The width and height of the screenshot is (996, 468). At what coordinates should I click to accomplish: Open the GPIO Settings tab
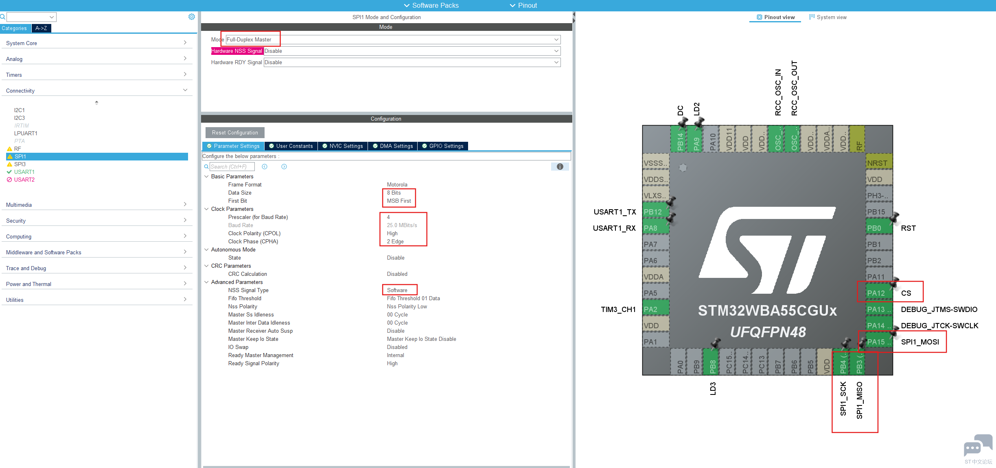point(443,146)
